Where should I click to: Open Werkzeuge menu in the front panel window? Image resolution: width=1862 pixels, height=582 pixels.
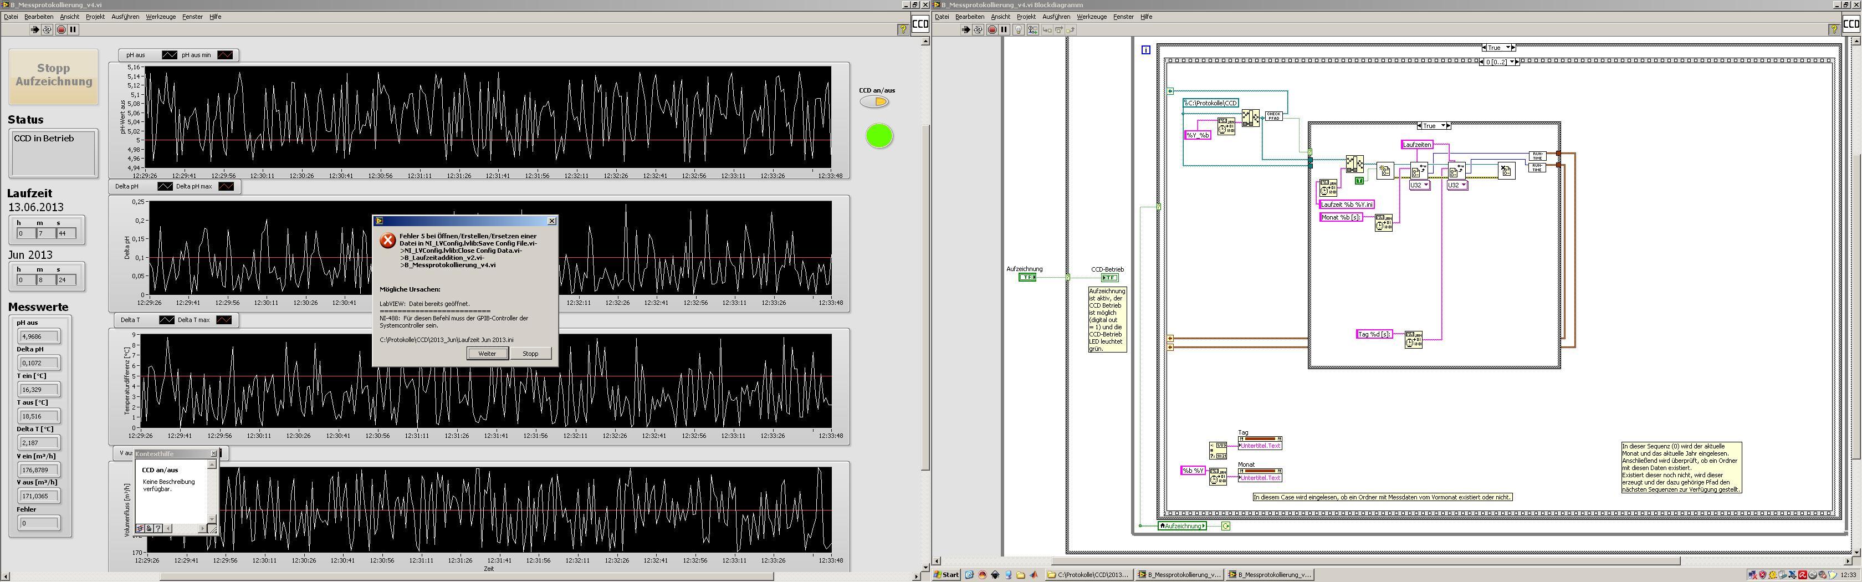pos(161,17)
